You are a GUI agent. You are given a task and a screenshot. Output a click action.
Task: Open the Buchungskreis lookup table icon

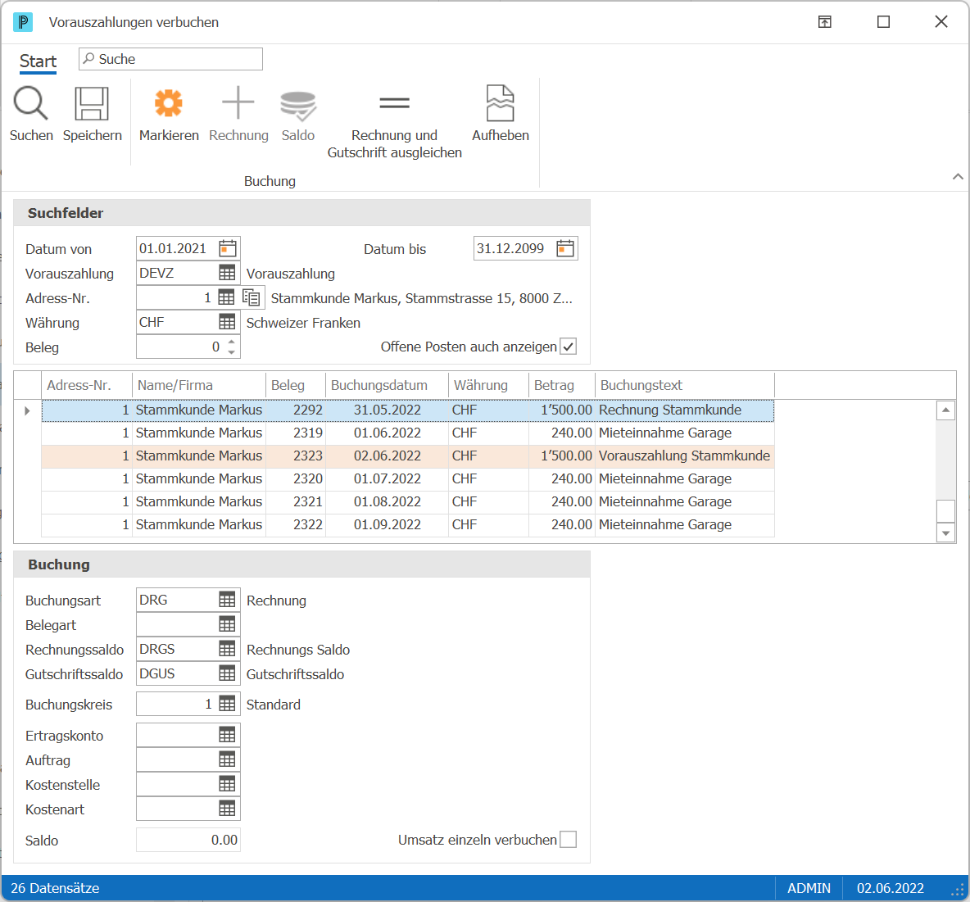point(227,704)
